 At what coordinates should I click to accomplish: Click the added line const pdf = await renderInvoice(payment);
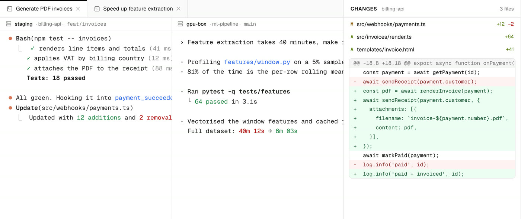tap(432, 91)
